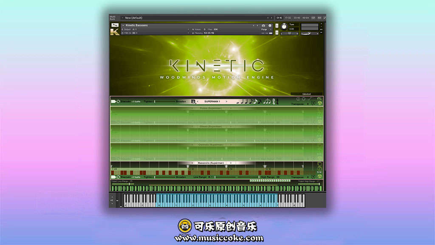The image size is (435, 245).
Task: Click the camera snapshot icon
Action: coord(263,26)
